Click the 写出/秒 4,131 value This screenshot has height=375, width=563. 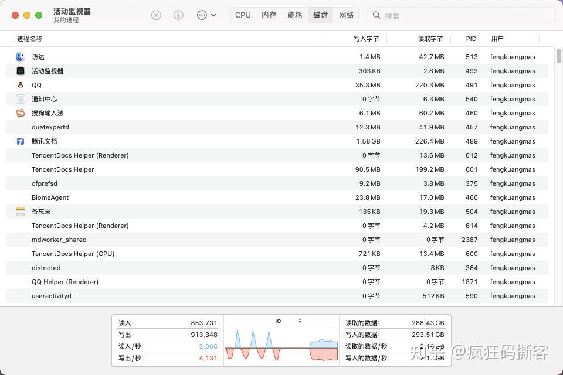208,358
